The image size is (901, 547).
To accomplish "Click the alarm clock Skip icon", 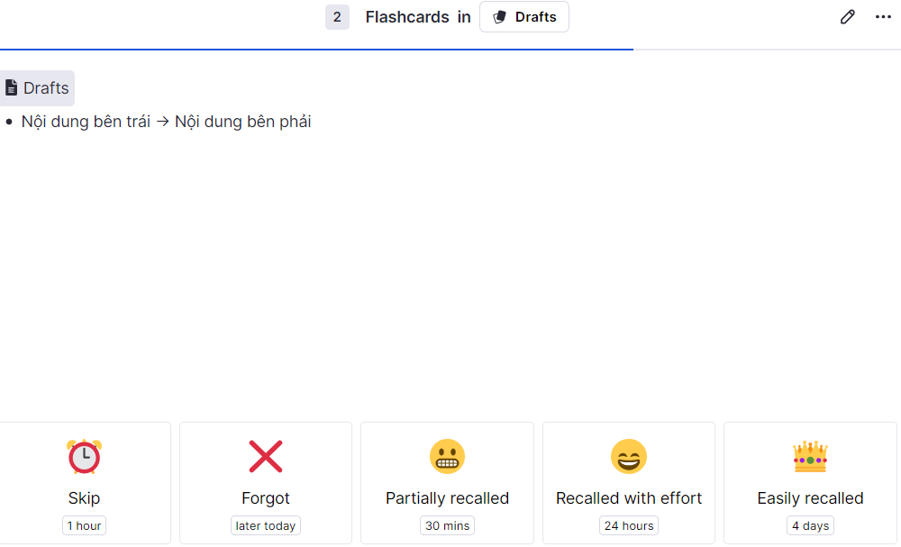I will click(x=84, y=456).
